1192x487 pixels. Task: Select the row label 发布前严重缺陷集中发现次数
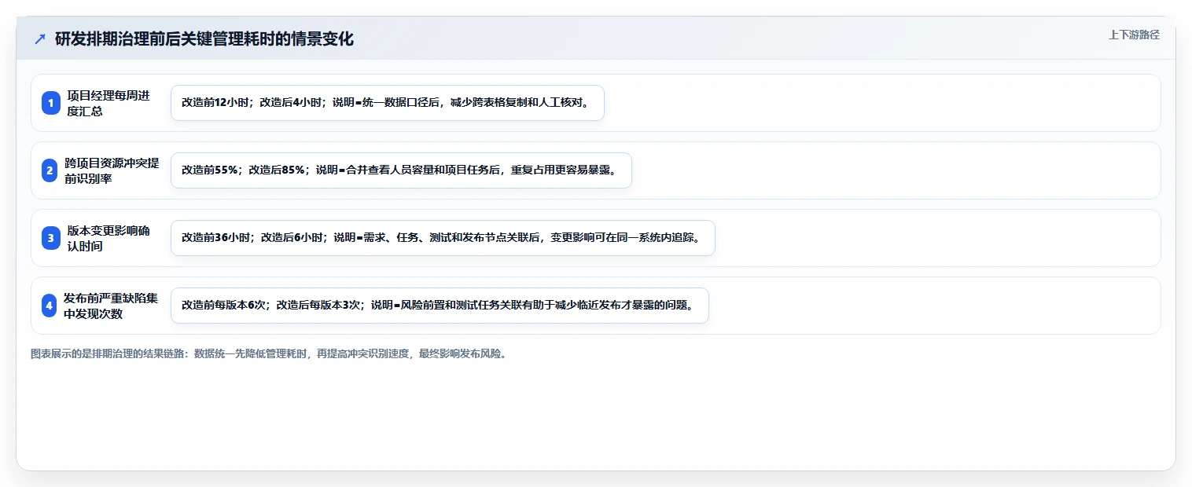pos(111,306)
